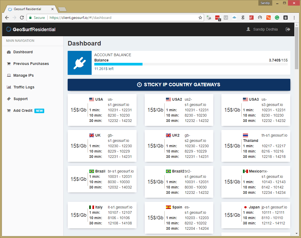301x238 pixels.
Task: Click the g letter extension icon
Action: (243, 18)
